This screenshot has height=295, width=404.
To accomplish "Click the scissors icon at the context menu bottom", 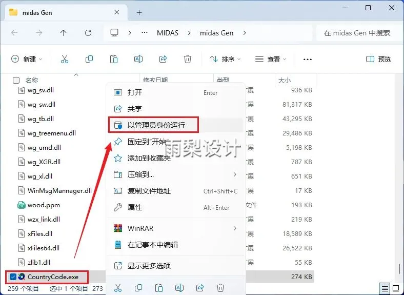I will pyautogui.click(x=118, y=287).
